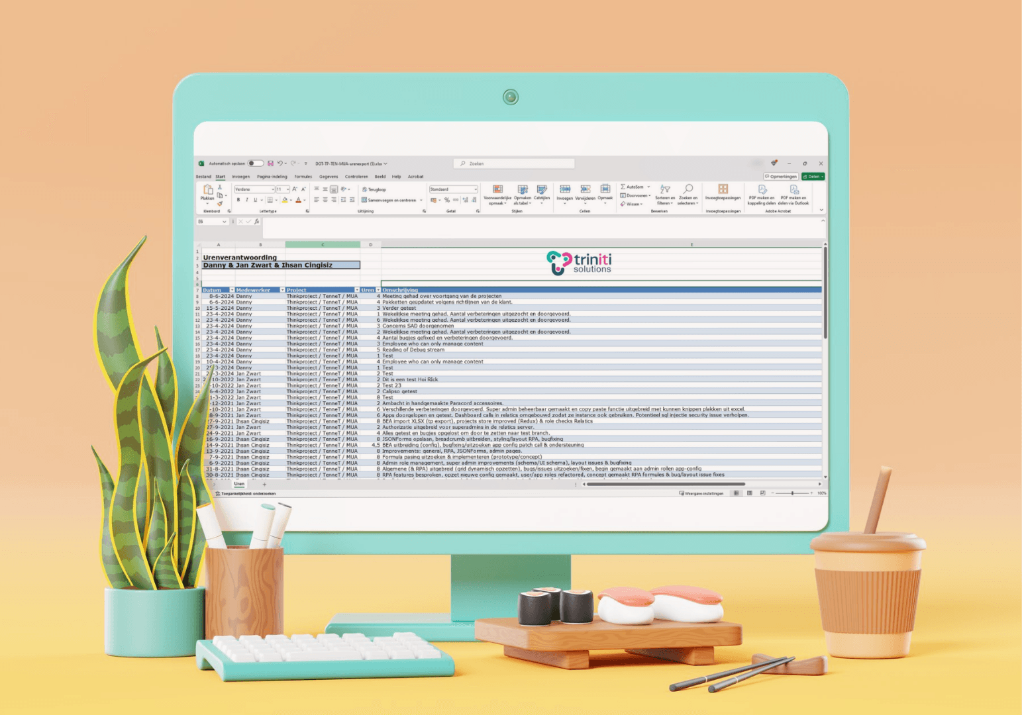Open the AutoSom dropdown arrow
Viewport: 1022px width, 715px height.
pyautogui.click(x=648, y=187)
